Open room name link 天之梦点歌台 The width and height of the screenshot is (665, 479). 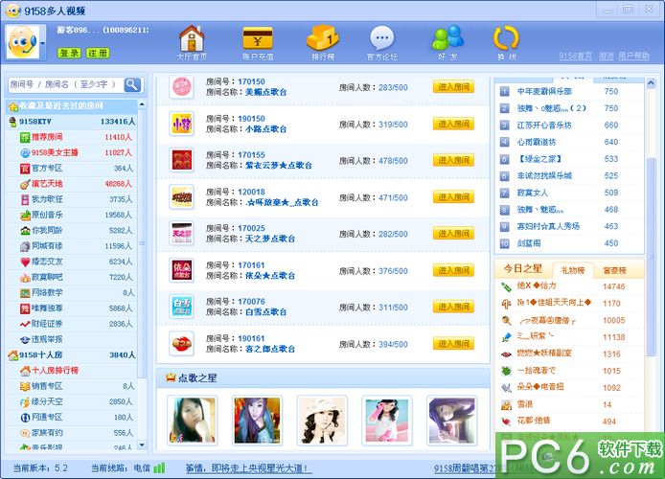(270, 239)
